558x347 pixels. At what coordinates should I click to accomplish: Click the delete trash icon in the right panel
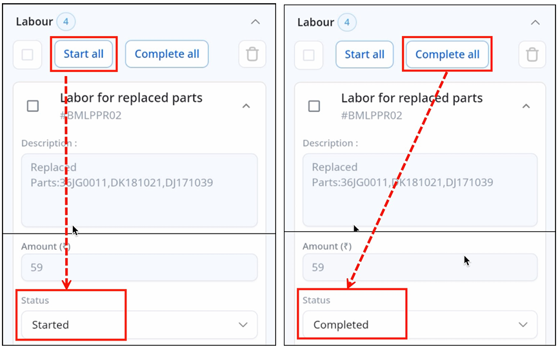click(x=532, y=55)
